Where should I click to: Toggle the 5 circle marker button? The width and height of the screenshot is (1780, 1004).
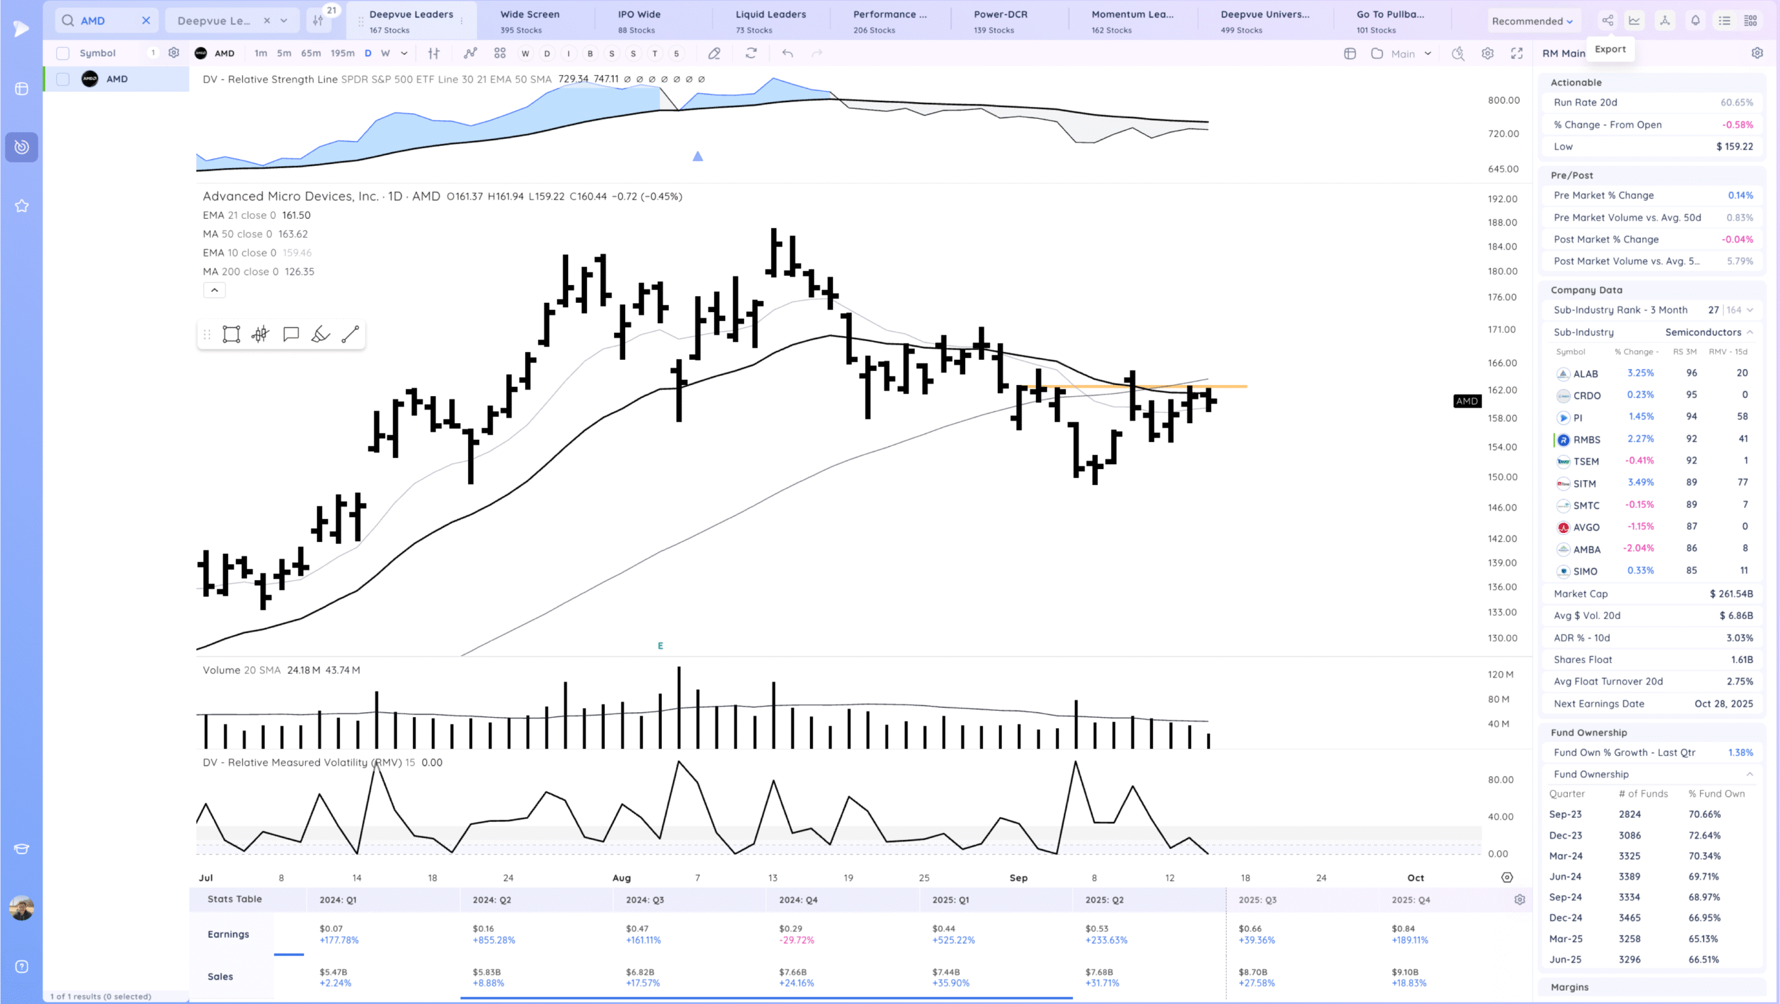[x=676, y=54]
